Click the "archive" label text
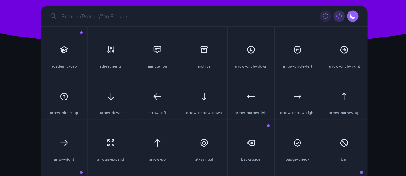406x176 pixels. tap(204, 66)
